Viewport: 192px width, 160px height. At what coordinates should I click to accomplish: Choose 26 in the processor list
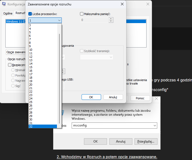click(x=43, y=106)
